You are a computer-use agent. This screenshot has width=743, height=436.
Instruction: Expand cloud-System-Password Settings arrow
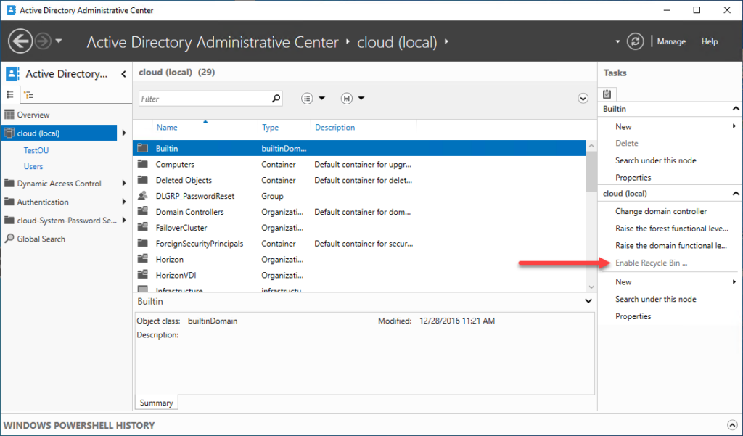pos(124,221)
